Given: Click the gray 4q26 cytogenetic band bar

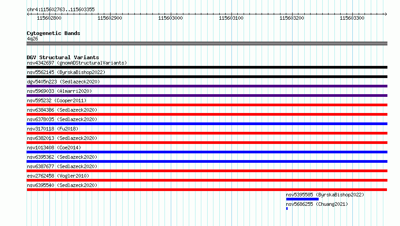Looking at the screenshot, I should tap(207, 44).
